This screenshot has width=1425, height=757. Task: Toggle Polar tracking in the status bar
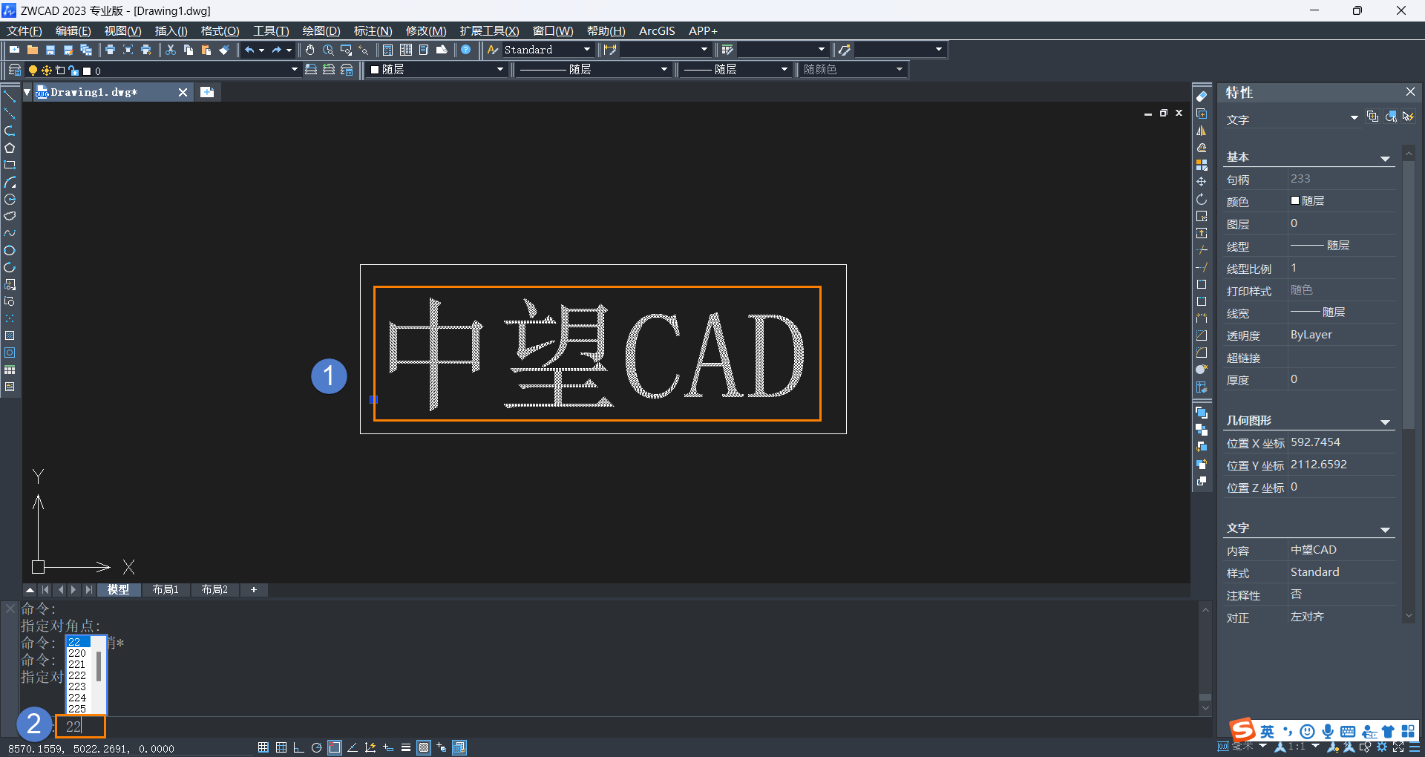point(317,747)
